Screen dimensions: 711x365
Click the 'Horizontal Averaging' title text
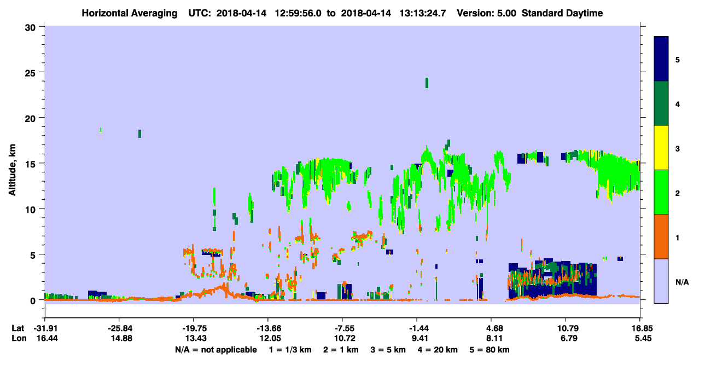click(x=129, y=13)
